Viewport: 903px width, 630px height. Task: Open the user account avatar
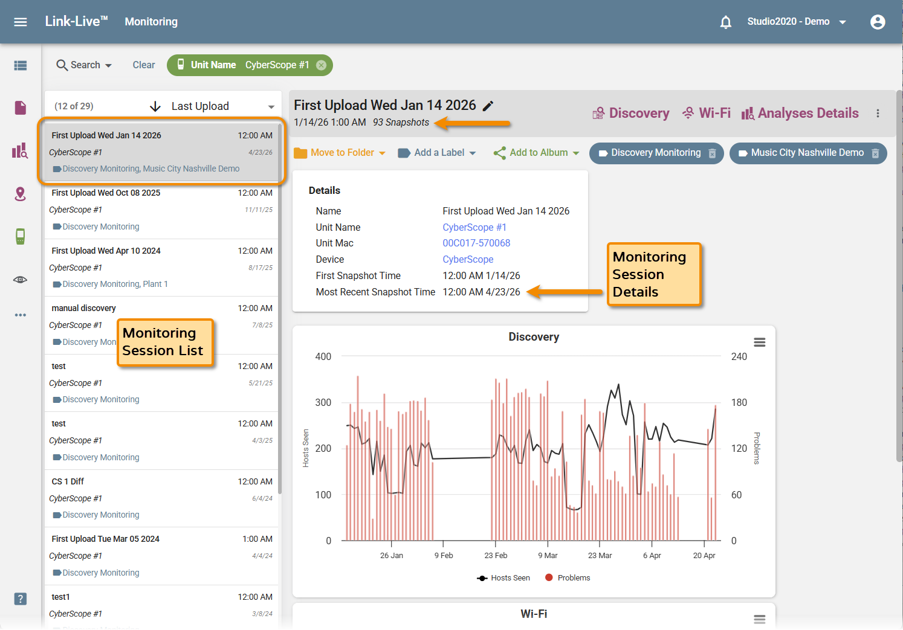pyautogui.click(x=878, y=22)
